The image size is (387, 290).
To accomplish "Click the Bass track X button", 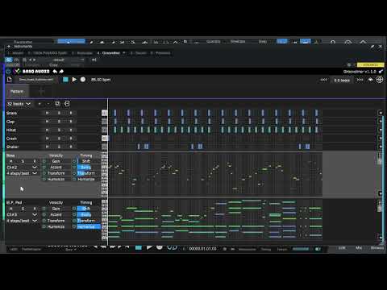I will point(35,161).
